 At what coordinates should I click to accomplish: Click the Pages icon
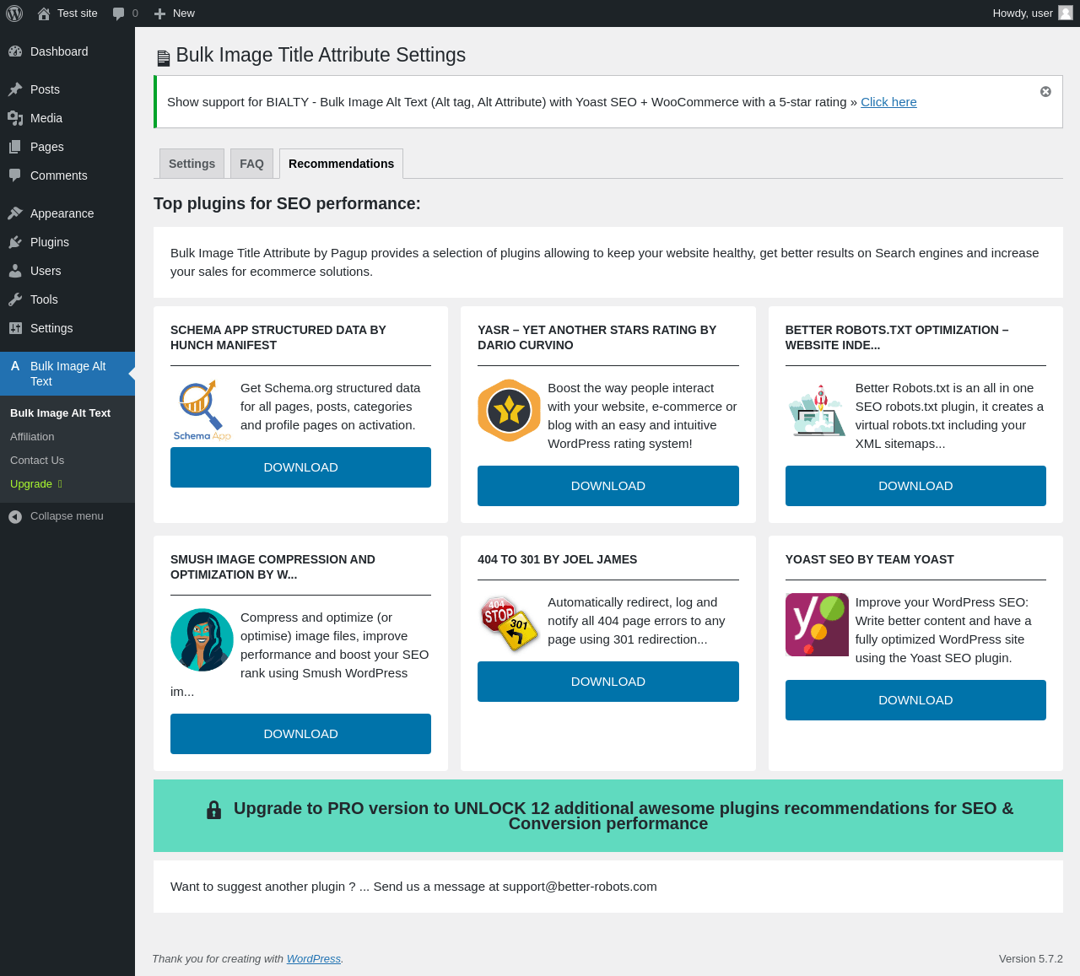pyautogui.click(x=15, y=147)
